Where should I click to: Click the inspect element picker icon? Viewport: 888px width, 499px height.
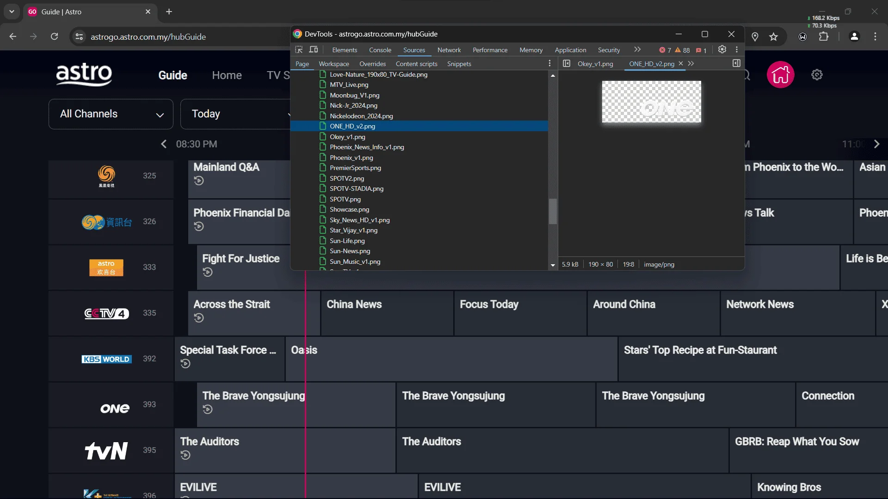click(x=299, y=49)
